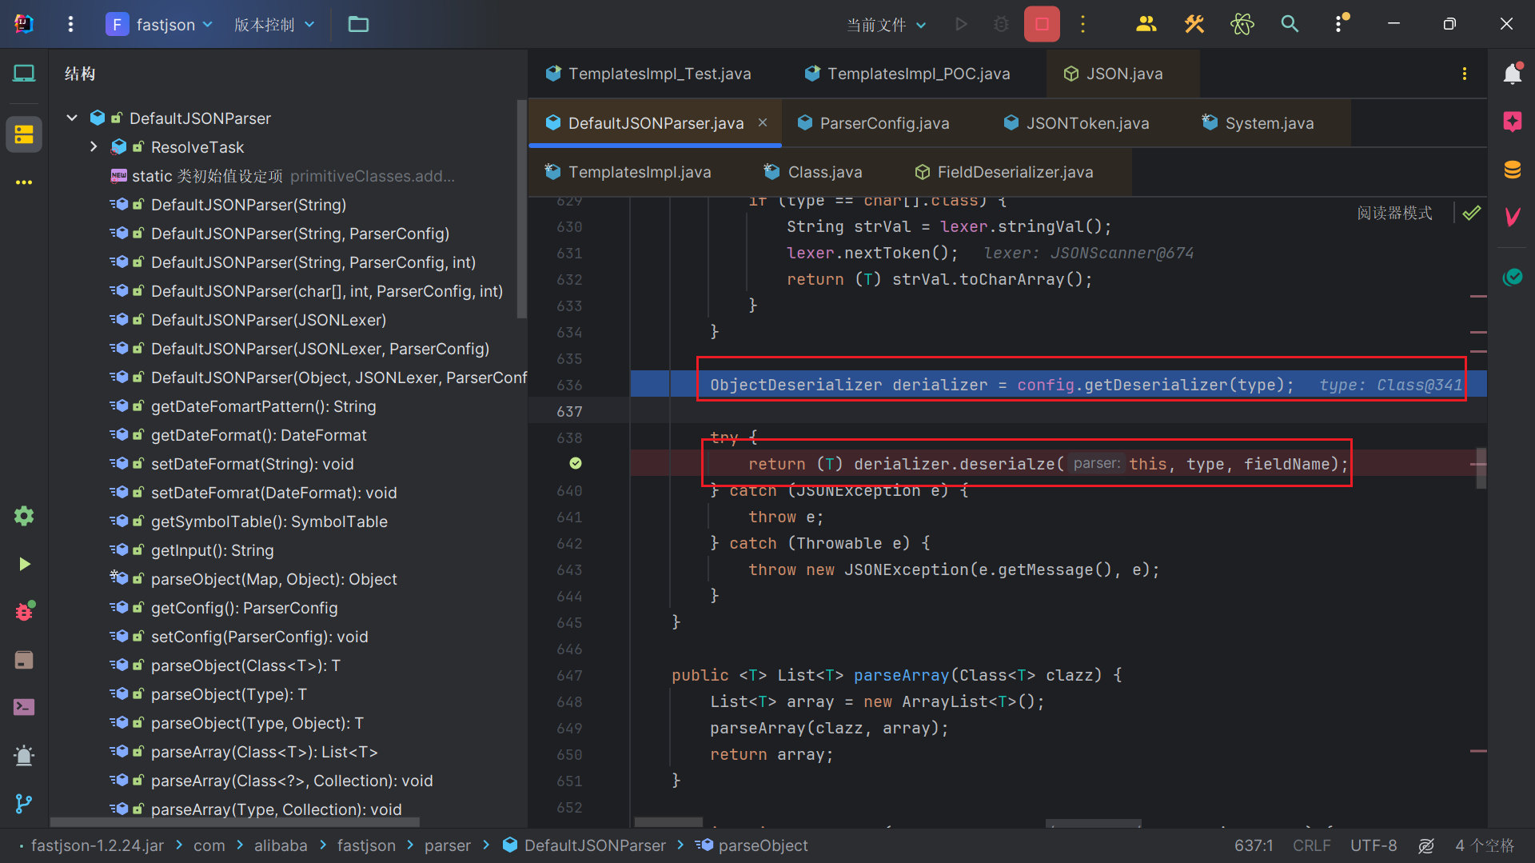This screenshot has height=863, width=1535.
Task: Click getDeserializer method call on line 636
Action: [x=1155, y=385]
